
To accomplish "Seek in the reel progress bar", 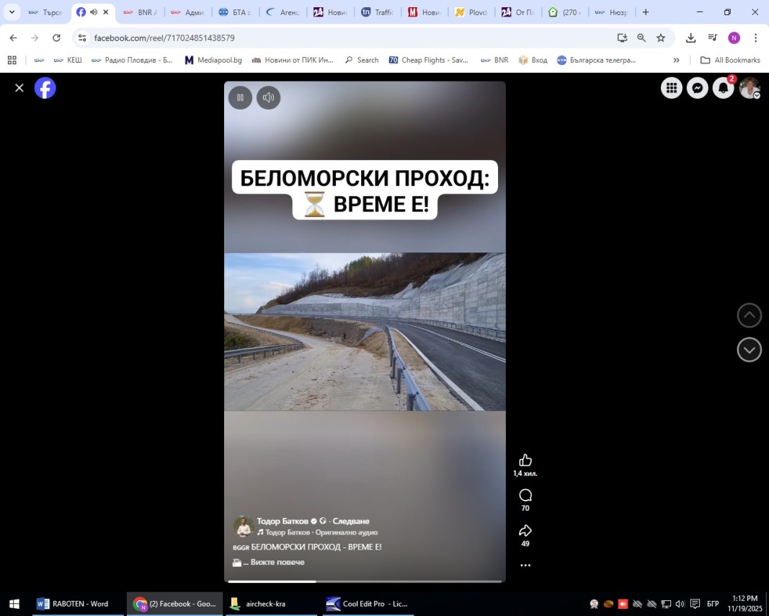I will (x=365, y=581).
